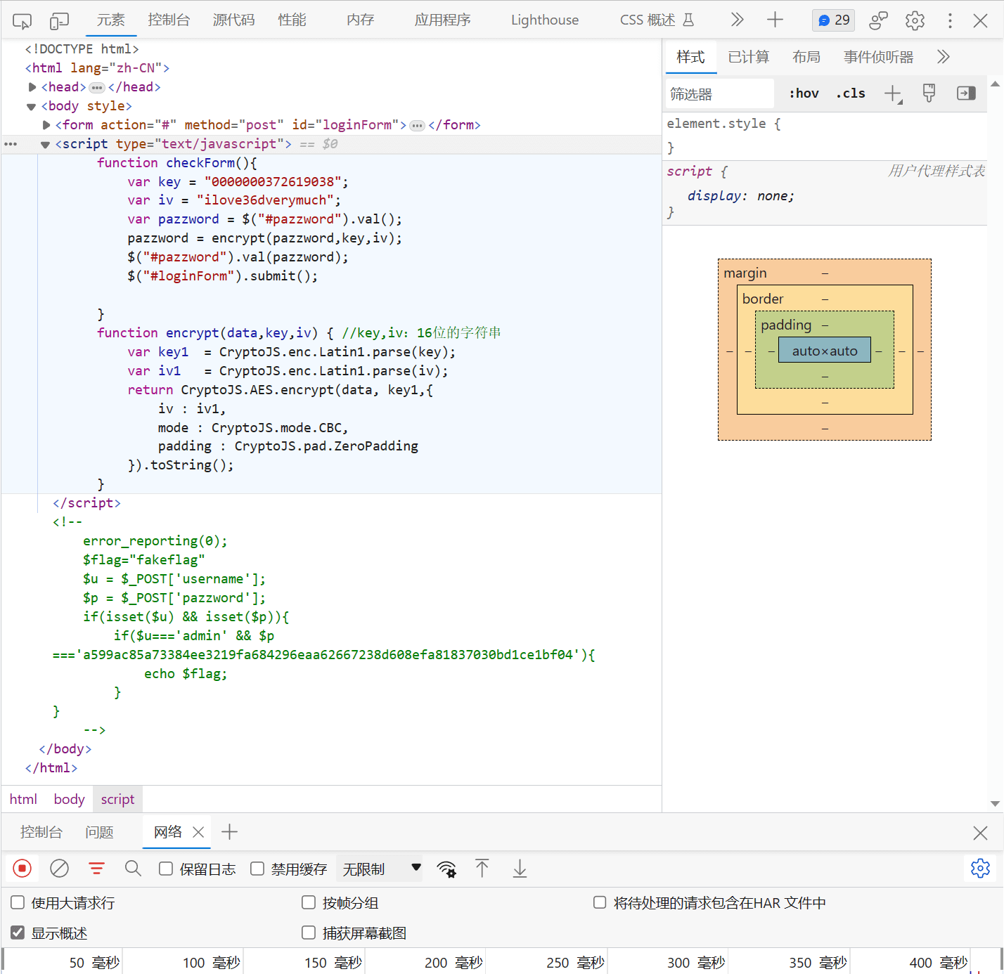Close the drawer panel X icon
Viewport: 1004px width, 974px height.
click(x=980, y=833)
